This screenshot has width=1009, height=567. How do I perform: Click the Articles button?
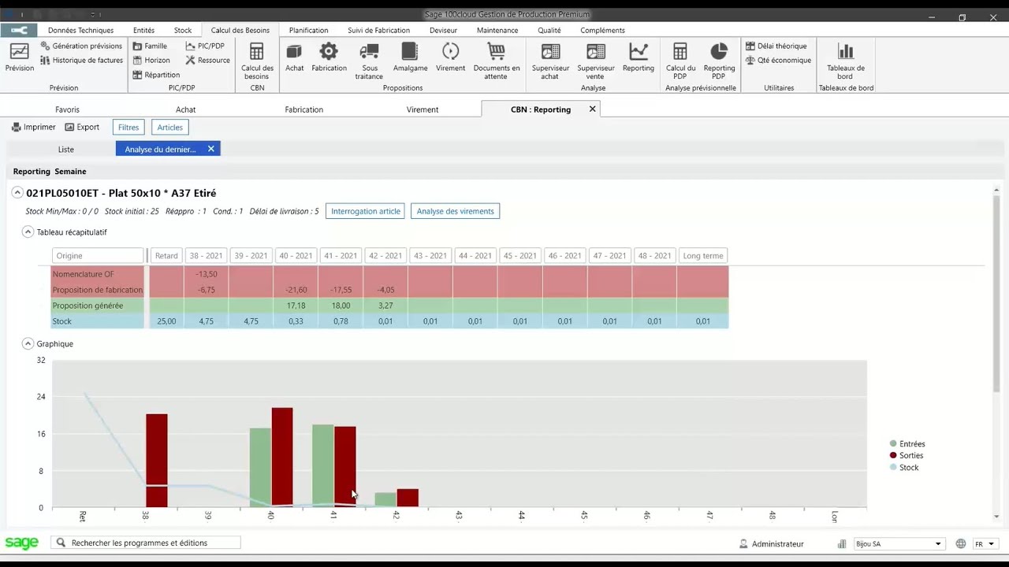point(169,127)
